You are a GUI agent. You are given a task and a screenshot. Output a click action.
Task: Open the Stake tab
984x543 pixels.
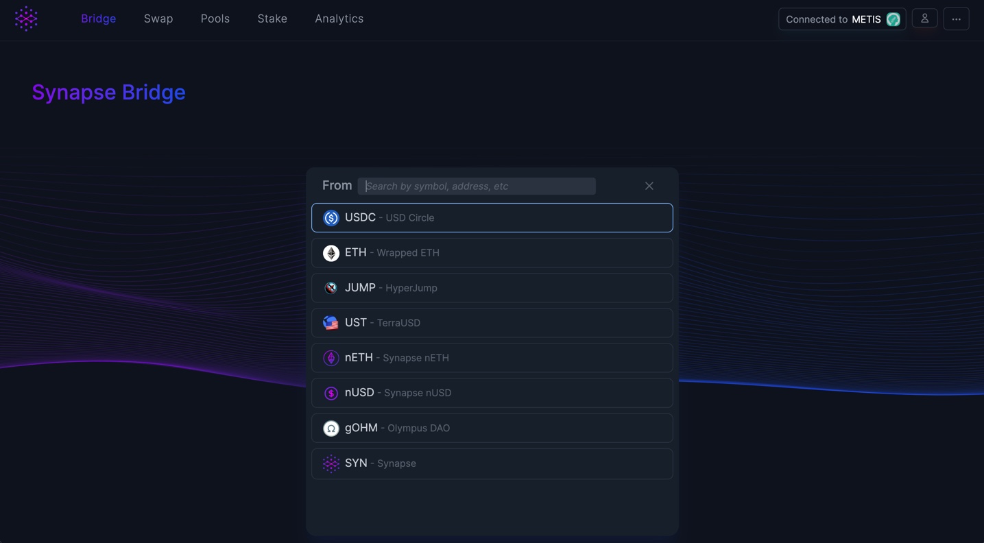272,19
